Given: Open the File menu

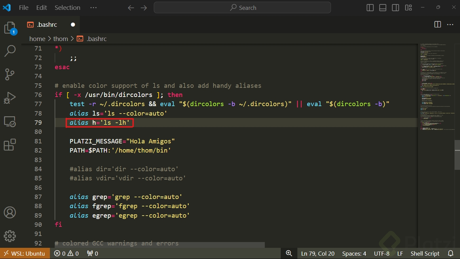Looking at the screenshot, I should [24, 8].
